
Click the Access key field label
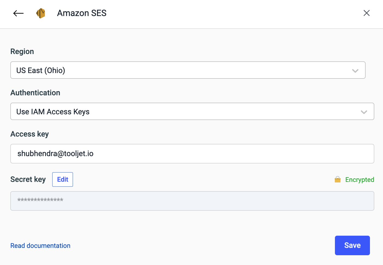click(x=30, y=134)
